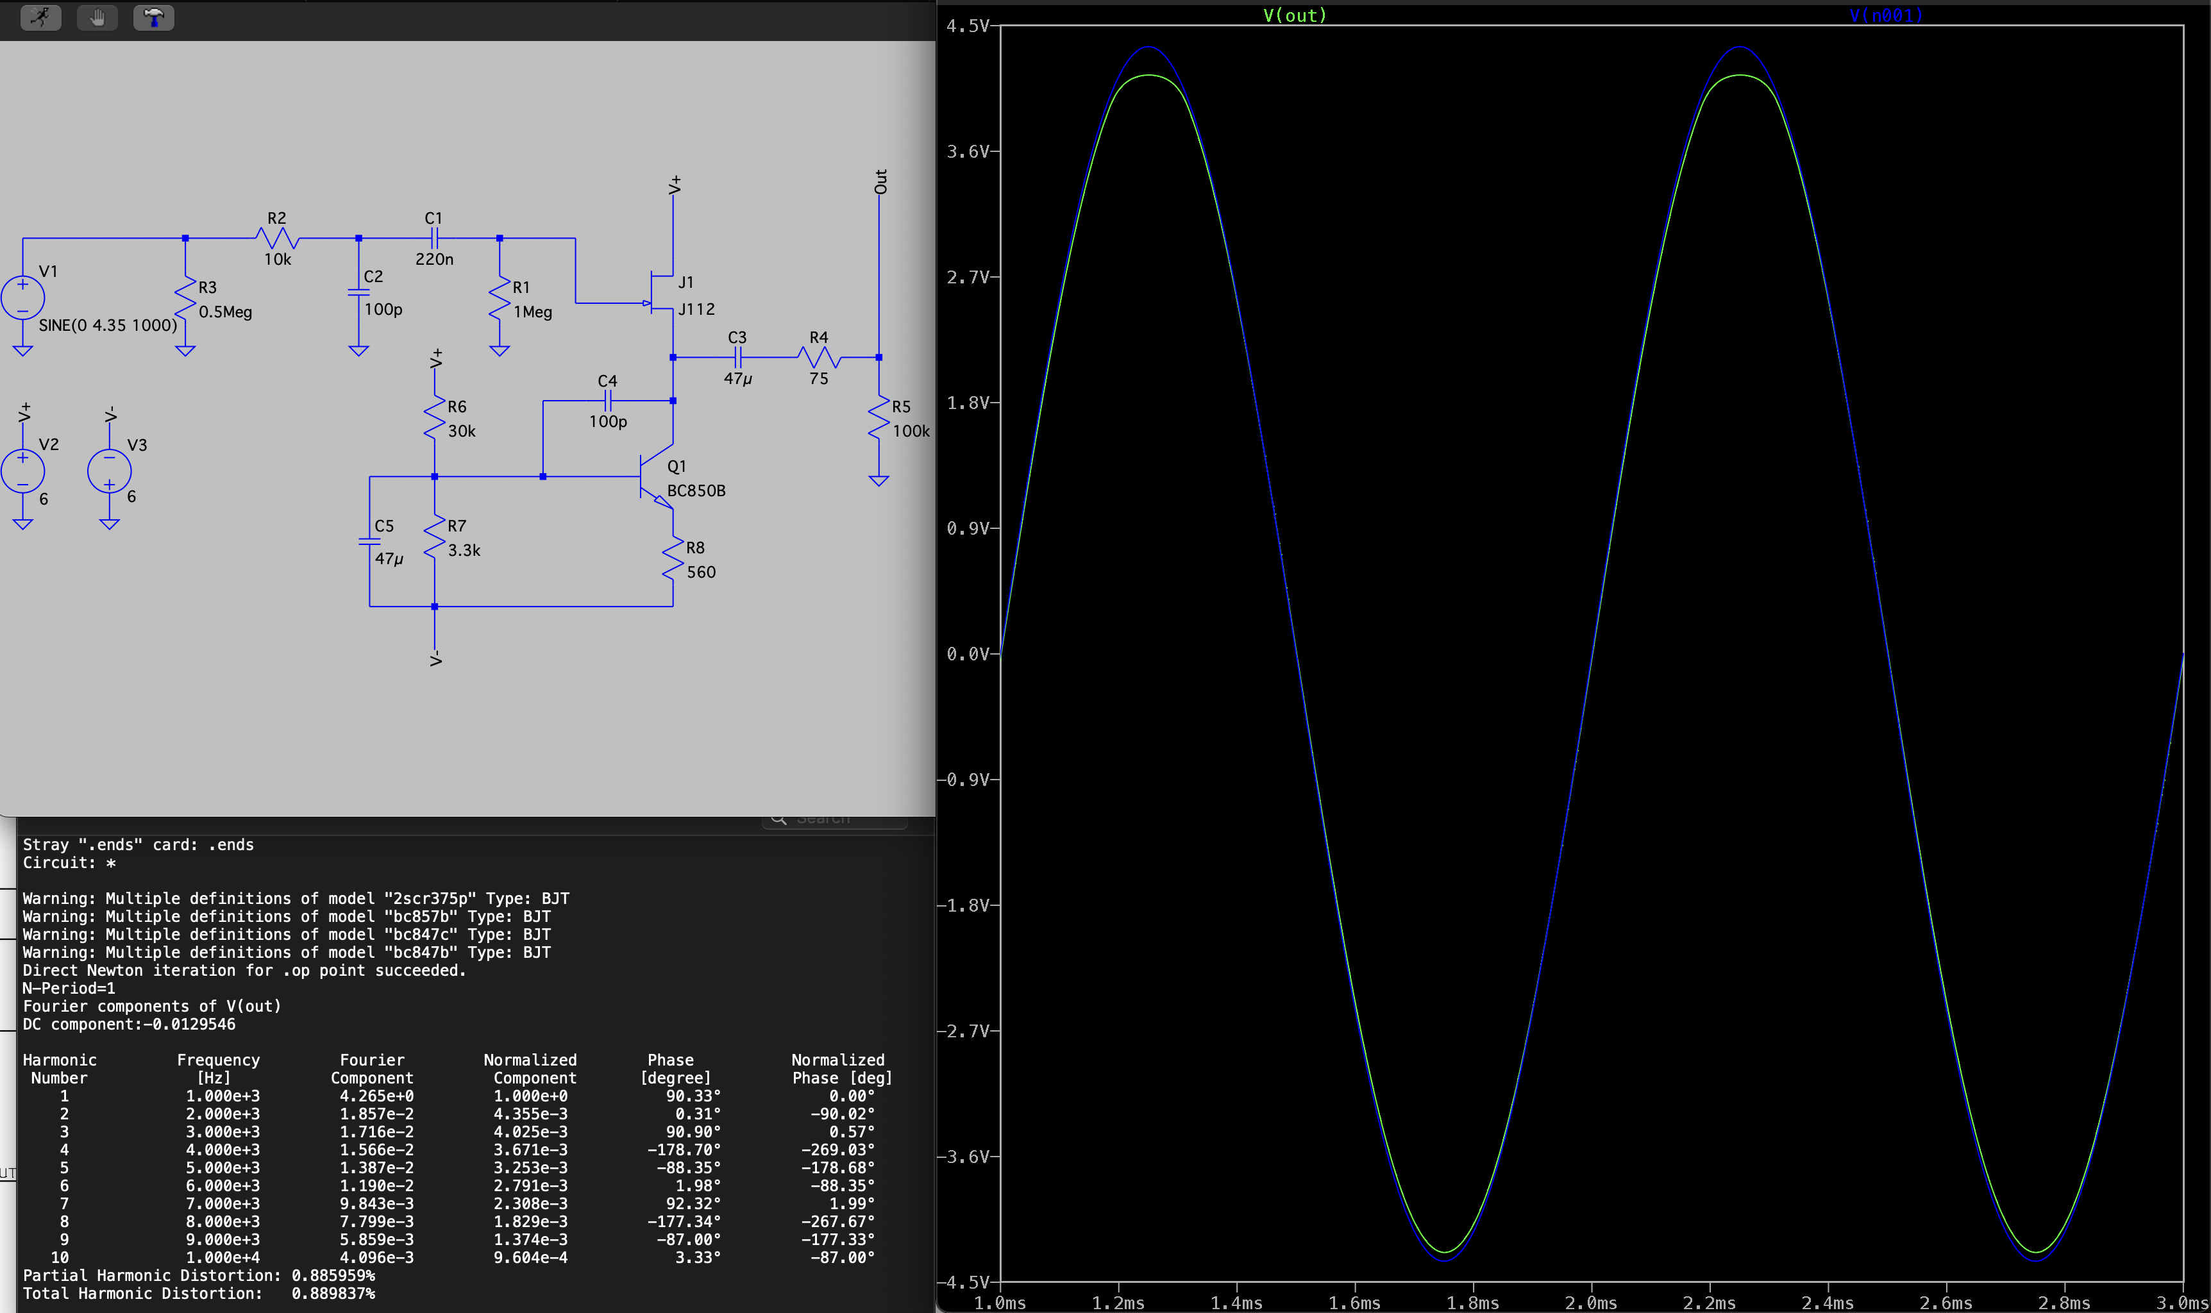Click the Run simulation running-man icon
The image size is (2211, 1313).
(40, 17)
